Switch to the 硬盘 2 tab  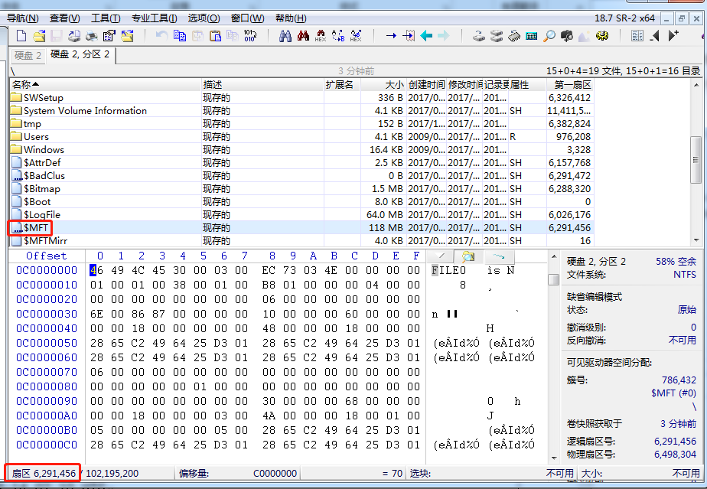pos(28,56)
